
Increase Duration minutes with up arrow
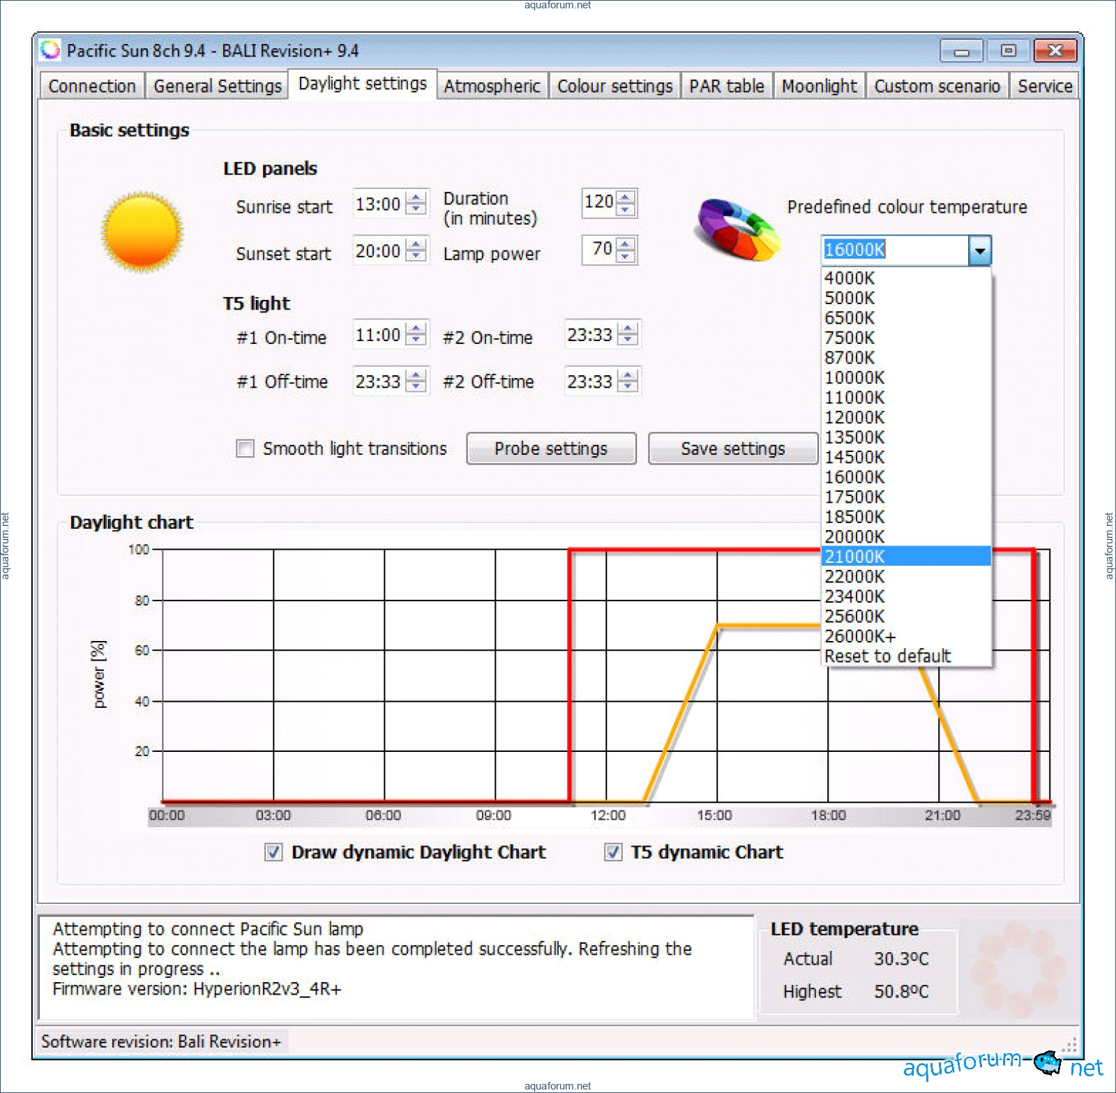pos(626,196)
